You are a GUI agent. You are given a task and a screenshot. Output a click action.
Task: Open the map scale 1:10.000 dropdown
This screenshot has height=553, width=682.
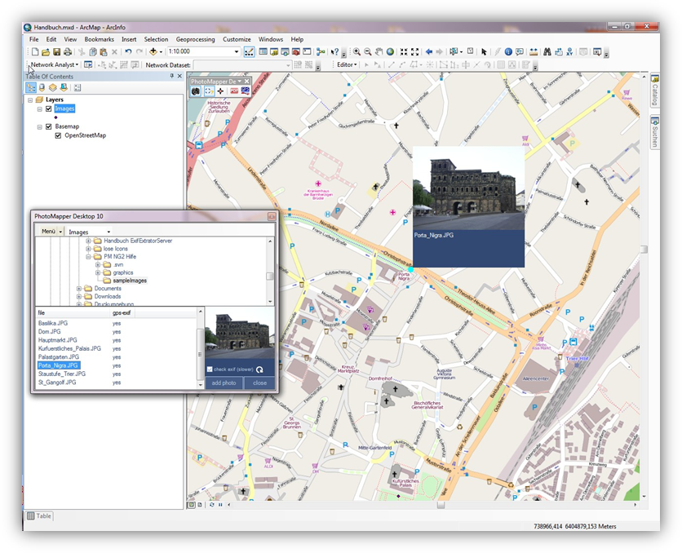237,52
